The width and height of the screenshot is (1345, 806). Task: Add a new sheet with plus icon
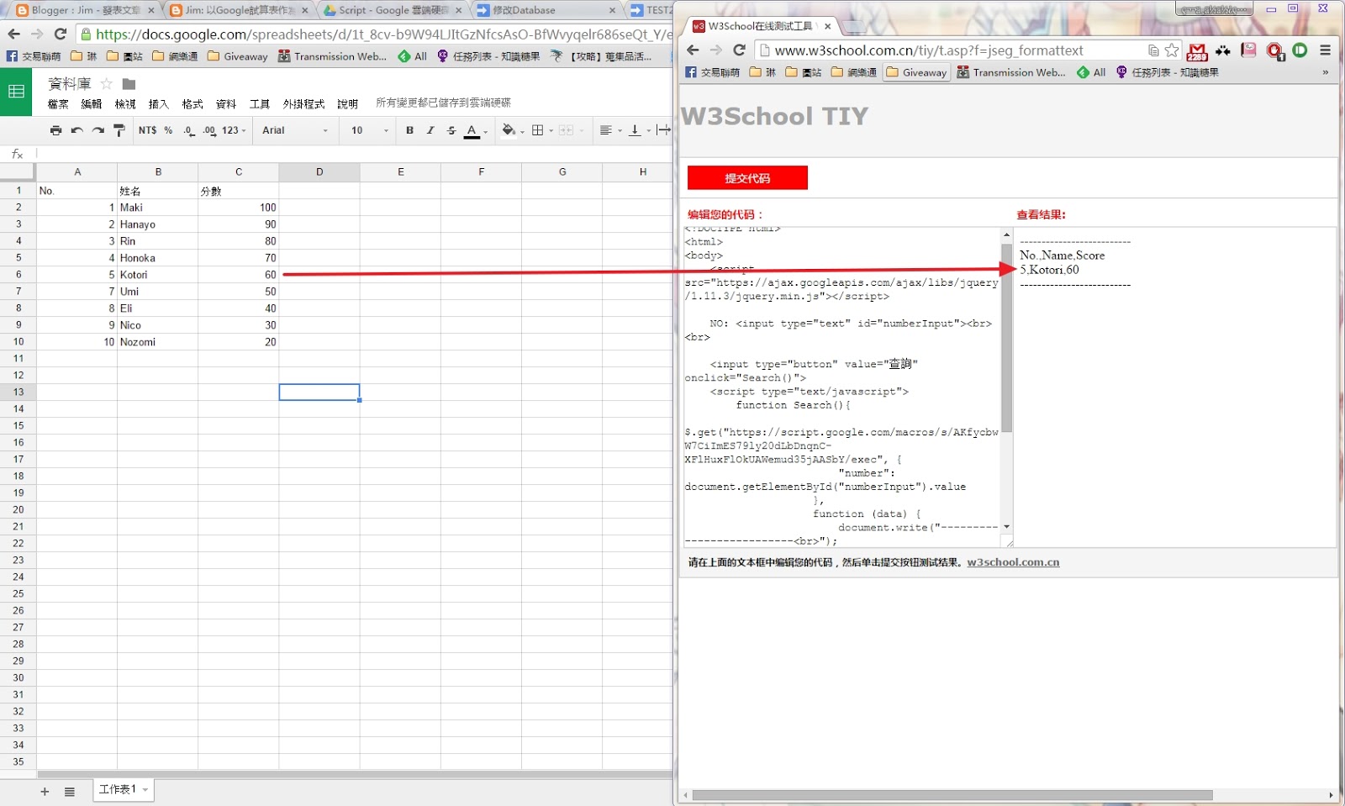pos(45,791)
